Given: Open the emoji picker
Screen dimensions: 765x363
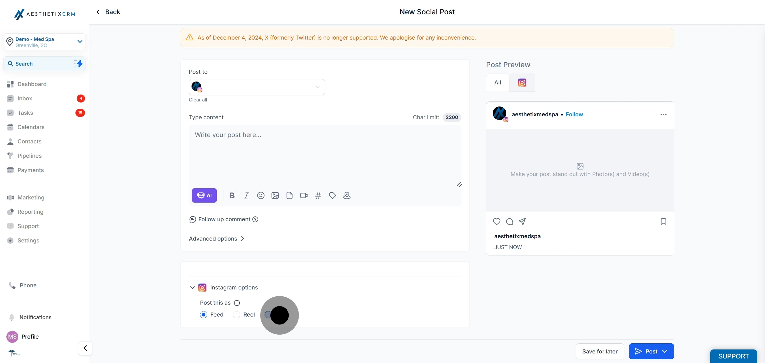Looking at the screenshot, I should 260,195.
